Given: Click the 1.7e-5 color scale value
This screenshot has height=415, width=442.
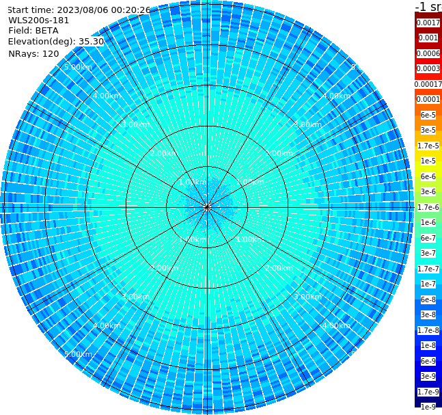Looking at the screenshot, I should tap(428, 146).
